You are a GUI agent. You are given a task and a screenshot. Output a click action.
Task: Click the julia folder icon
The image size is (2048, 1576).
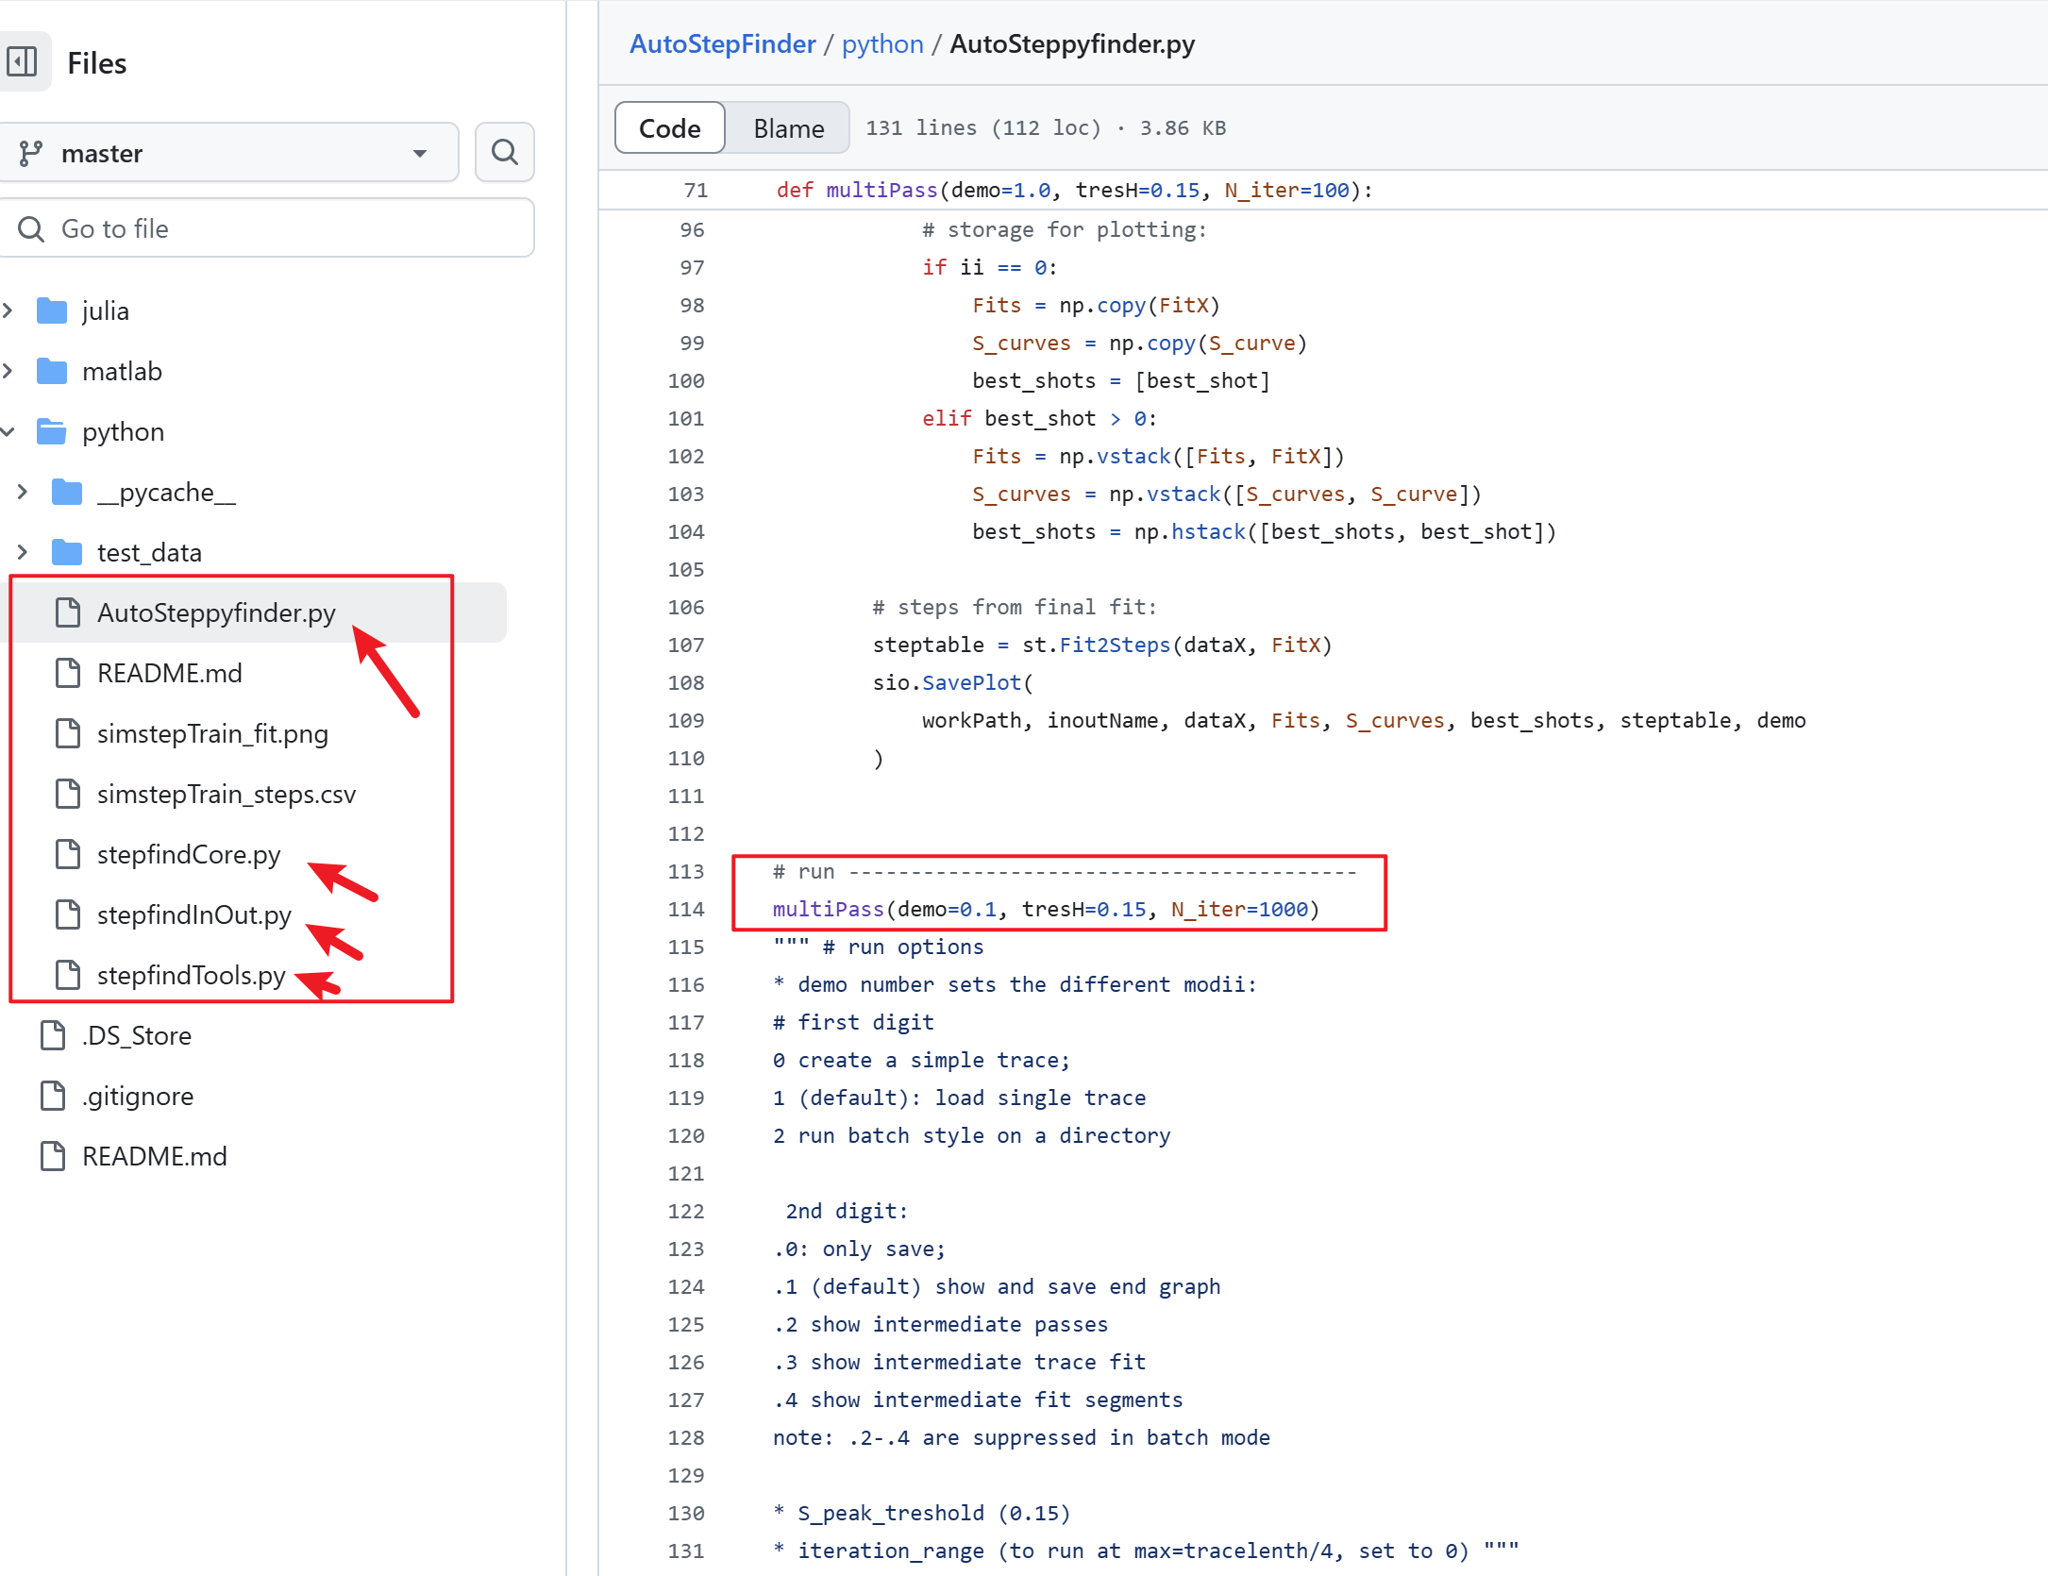(52, 310)
